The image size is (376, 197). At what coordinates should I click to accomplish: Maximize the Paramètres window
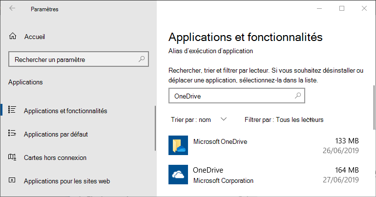click(342, 8)
